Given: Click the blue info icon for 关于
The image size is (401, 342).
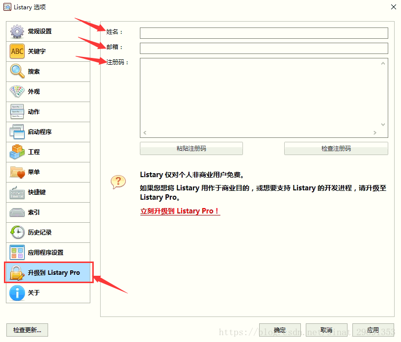Looking at the screenshot, I should pyautogui.click(x=17, y=293).
